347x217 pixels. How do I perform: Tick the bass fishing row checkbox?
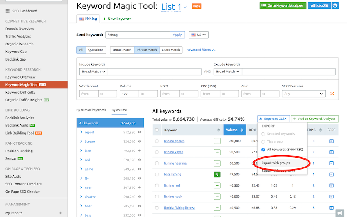pyautogui.click(x=157, y=174)
